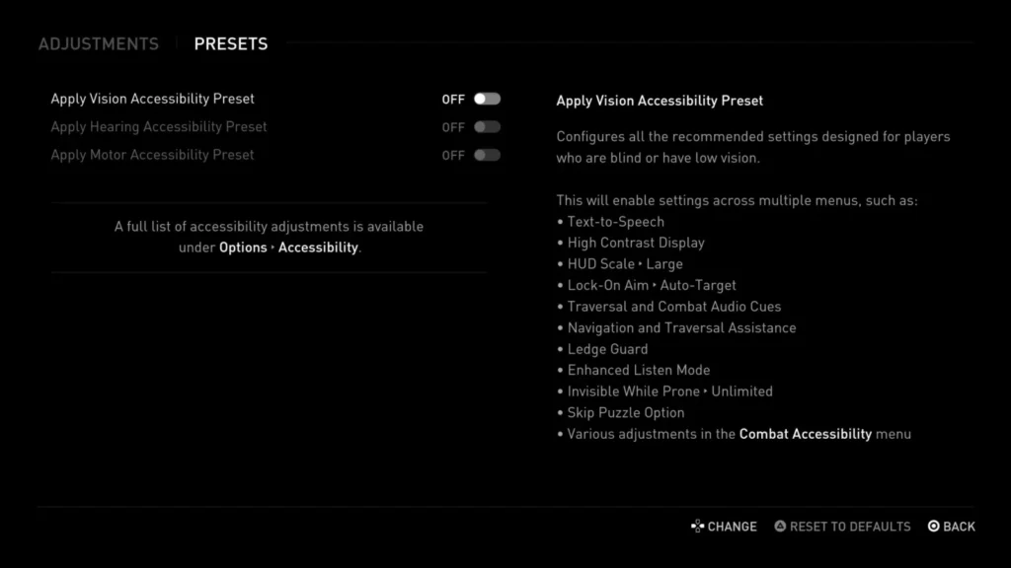Screen dimensions: 1011x568
Task: Activate the Reset to Defaults label
Action: [850, 527]
